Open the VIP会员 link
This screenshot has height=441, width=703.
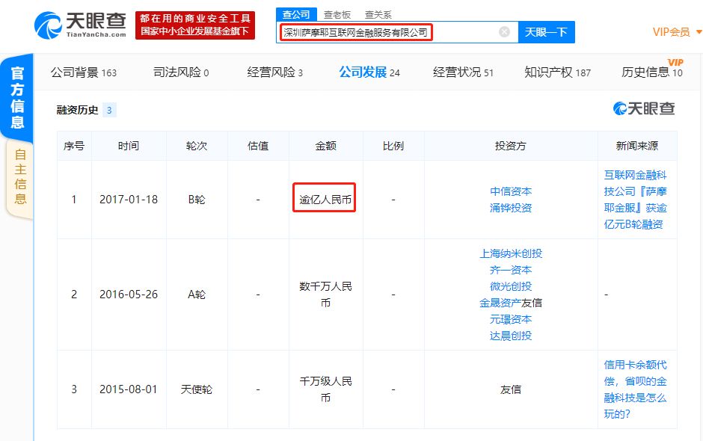coord(671,32)
